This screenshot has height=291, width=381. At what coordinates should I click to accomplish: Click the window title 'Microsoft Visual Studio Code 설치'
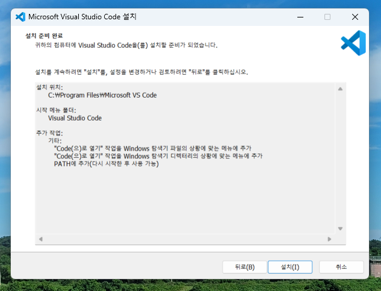click(82, 17)
